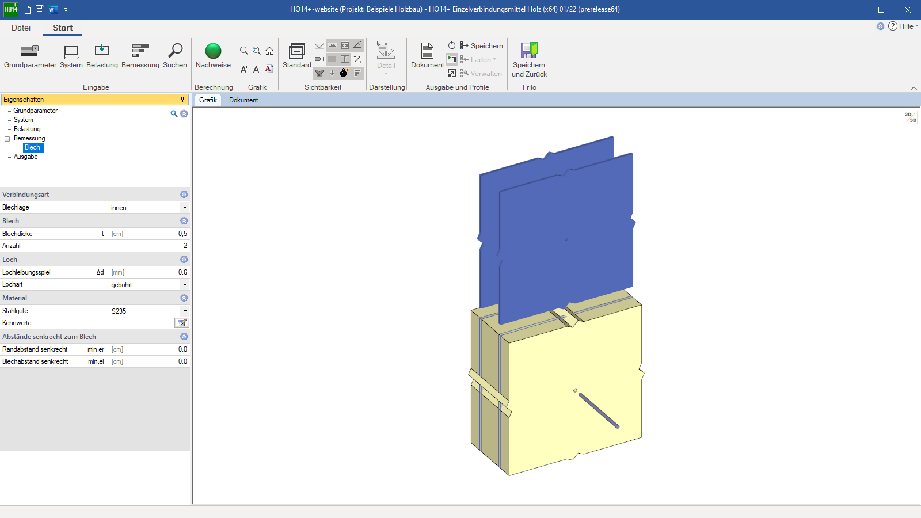Click the Suchen magnifier button
This screenshot has height=518, width=921.
click(175, 56)
